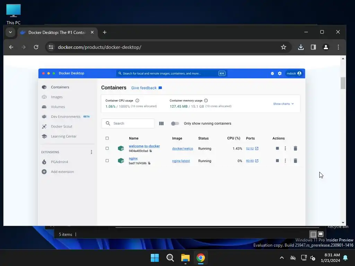Screen dimensions: 355x266
Task: Toggle the Chrome side panel
Action: (313, 47)
